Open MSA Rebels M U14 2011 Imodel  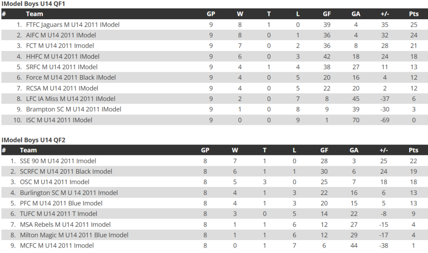coord(65,225)
